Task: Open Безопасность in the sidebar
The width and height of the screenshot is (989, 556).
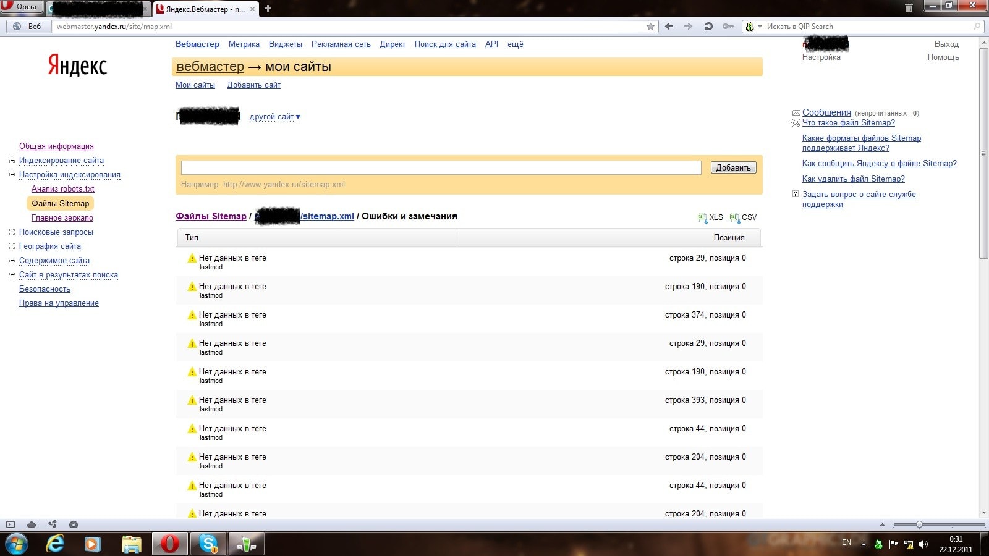Action: [x=45, y=289]
